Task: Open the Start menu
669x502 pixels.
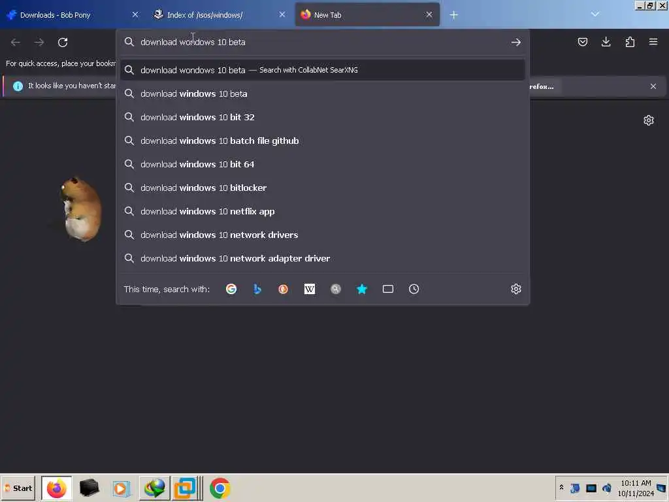Action: tap(18, 488)
